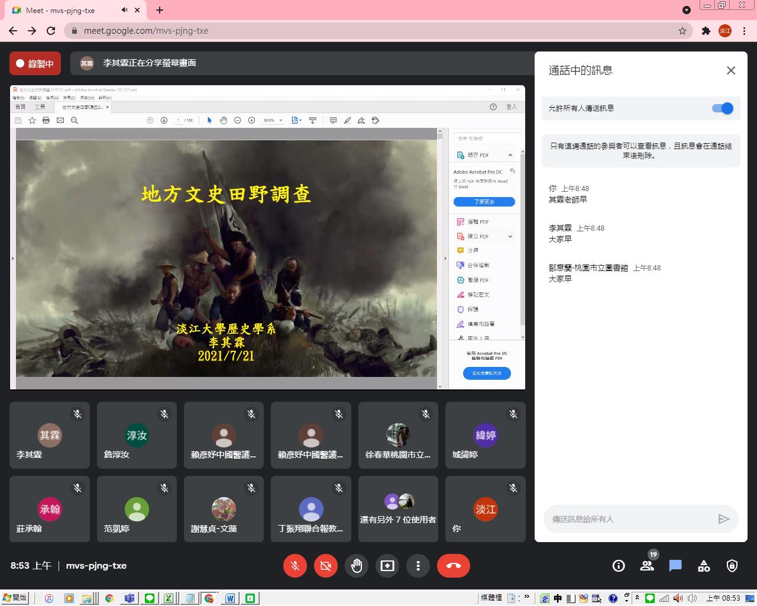Toggle the chat panel icon
The image size is (757, 606).
(675, 566)
